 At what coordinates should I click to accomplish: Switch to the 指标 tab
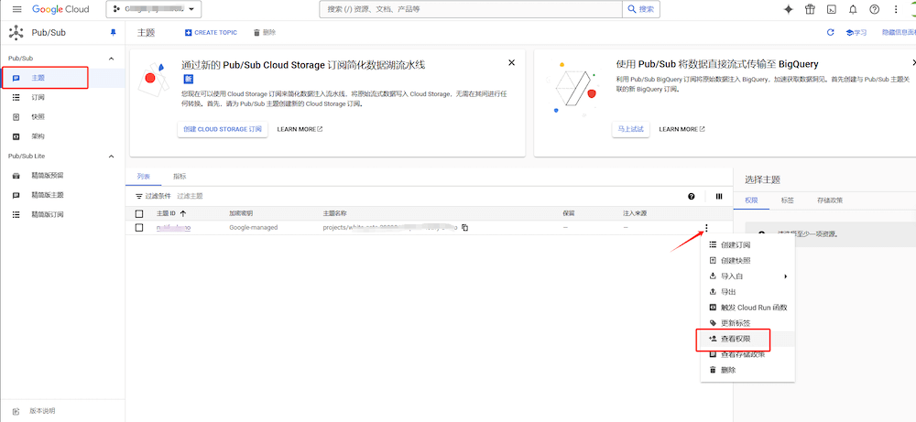click(x=180, y=176)
